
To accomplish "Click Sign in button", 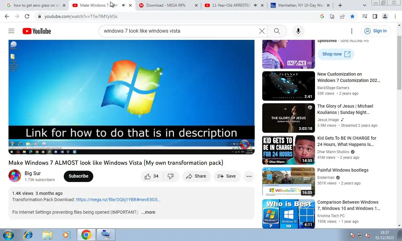I will click(x=376, y=31).
